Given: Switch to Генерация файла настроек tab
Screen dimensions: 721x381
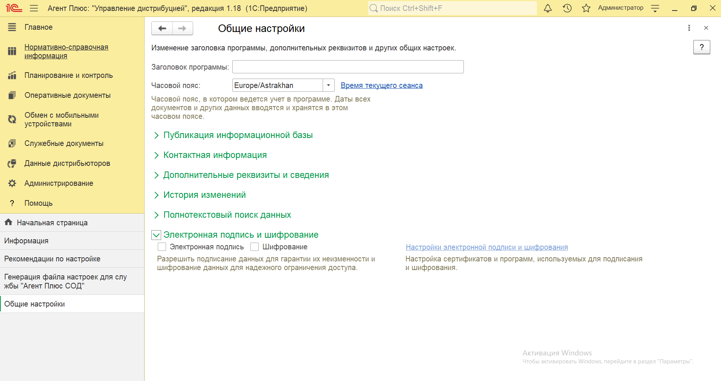Looking at the screenshot, I should pyautogui.click(x=72, y=281).
